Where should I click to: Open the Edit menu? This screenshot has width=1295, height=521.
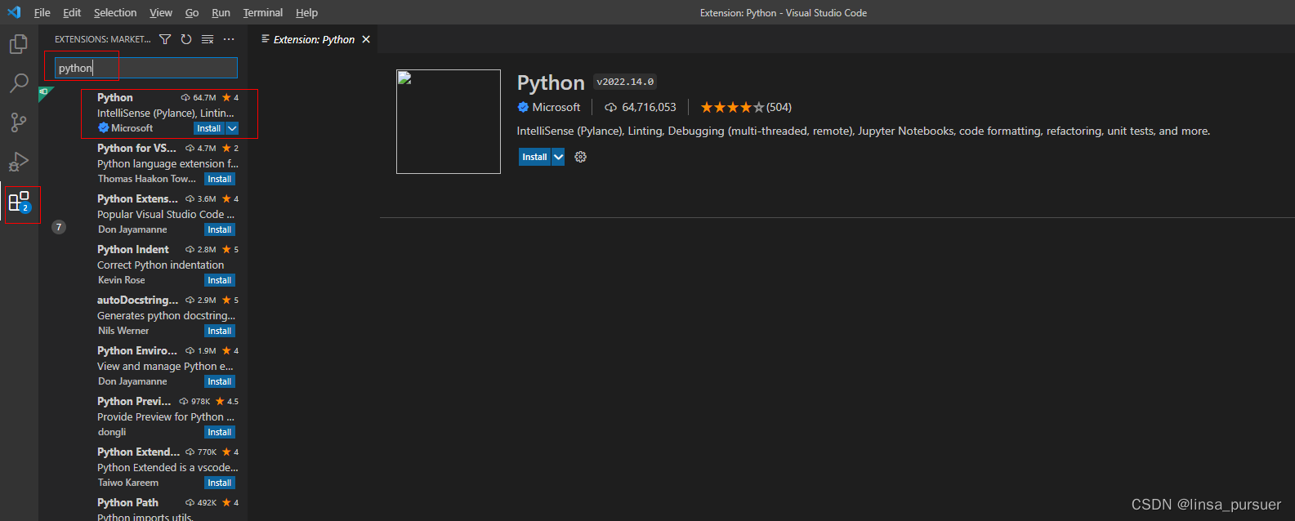72,12
